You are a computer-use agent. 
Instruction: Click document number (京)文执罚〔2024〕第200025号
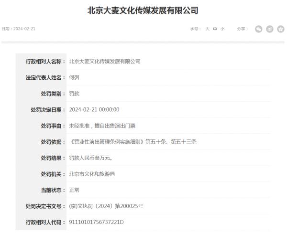pyautogui.click(x=106, y=206)
